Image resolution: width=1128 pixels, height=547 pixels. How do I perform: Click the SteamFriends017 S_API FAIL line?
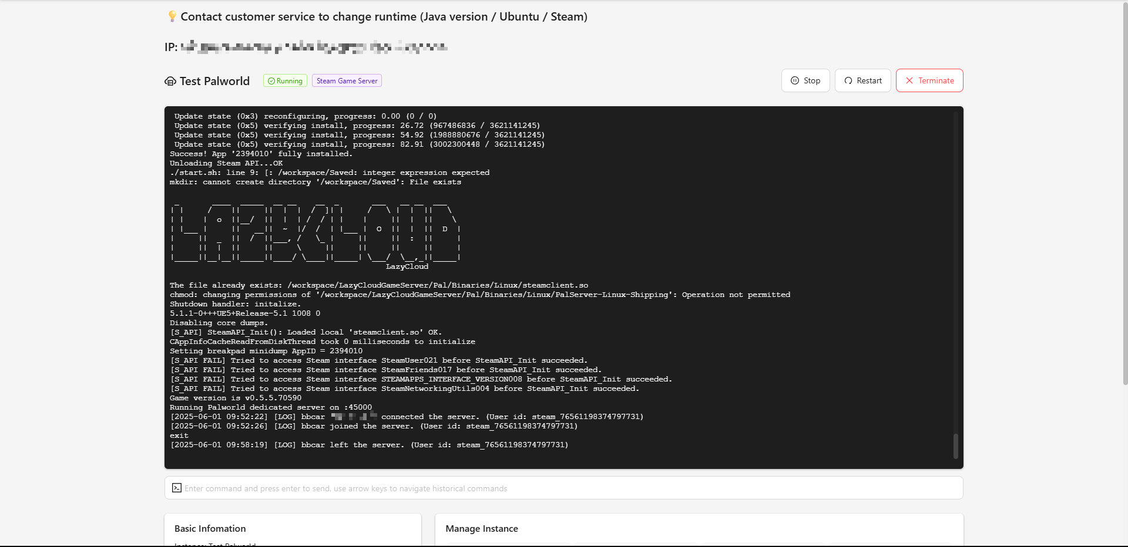(385, 370)
